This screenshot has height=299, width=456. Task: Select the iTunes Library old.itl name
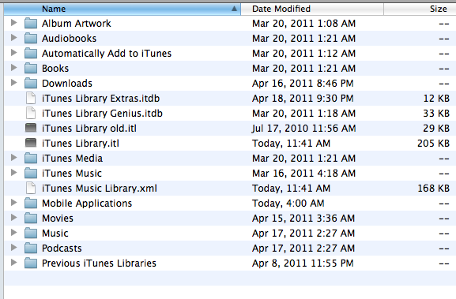pyautogui.click(x=89, y=129)
